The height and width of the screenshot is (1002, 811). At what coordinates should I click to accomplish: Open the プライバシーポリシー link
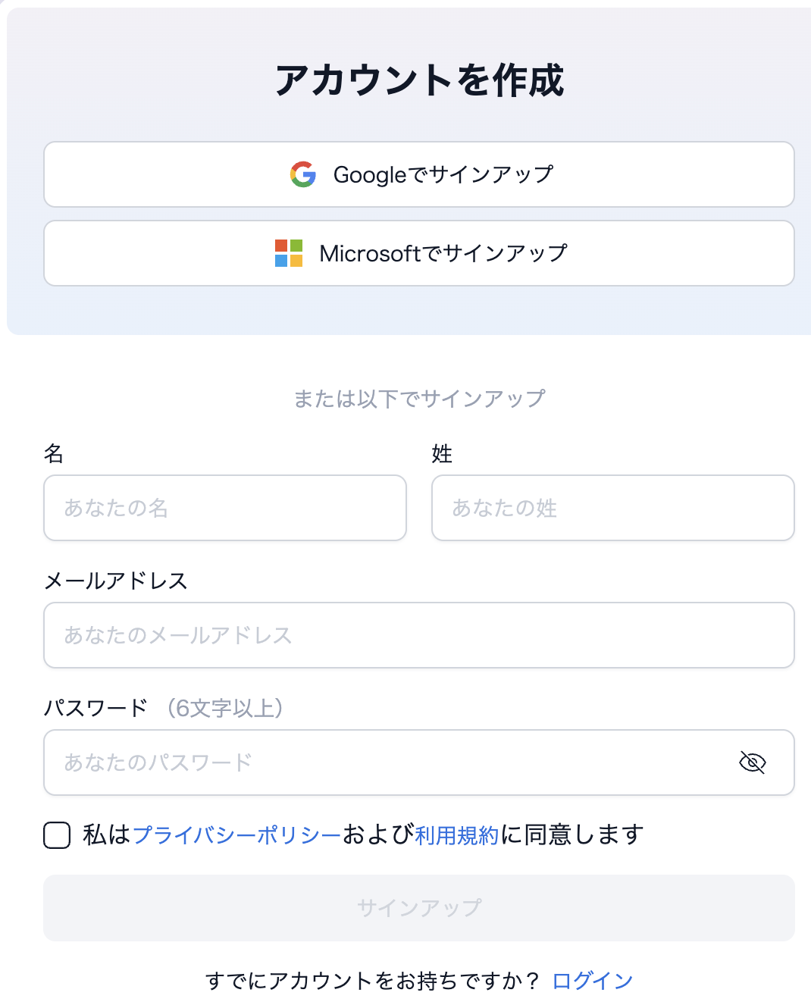click(x=236, y=835)
